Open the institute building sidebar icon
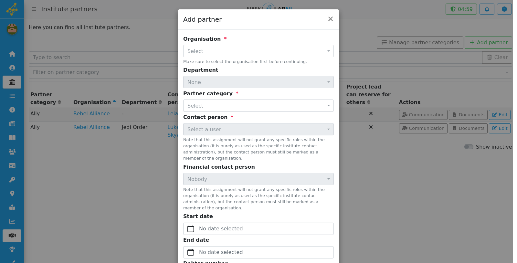 12,82
